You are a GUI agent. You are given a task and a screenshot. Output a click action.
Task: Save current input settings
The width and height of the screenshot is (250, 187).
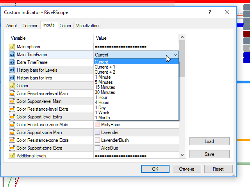click(x=209, y=154)
